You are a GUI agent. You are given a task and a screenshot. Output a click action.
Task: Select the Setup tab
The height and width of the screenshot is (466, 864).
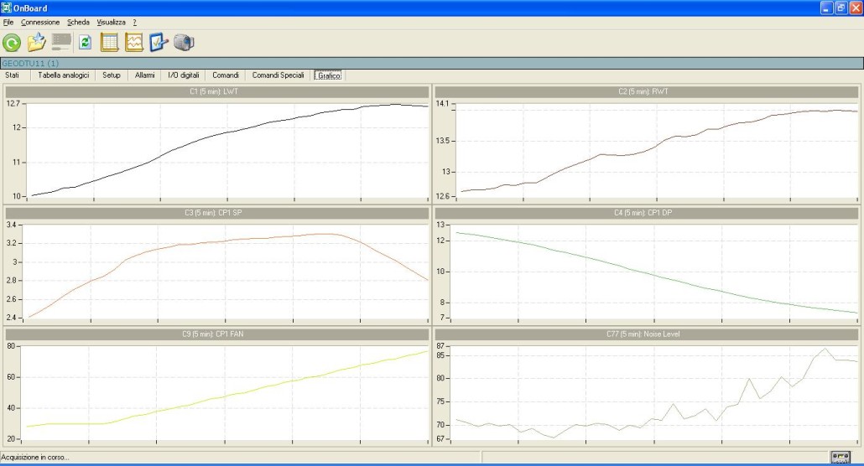coord(112,75)
